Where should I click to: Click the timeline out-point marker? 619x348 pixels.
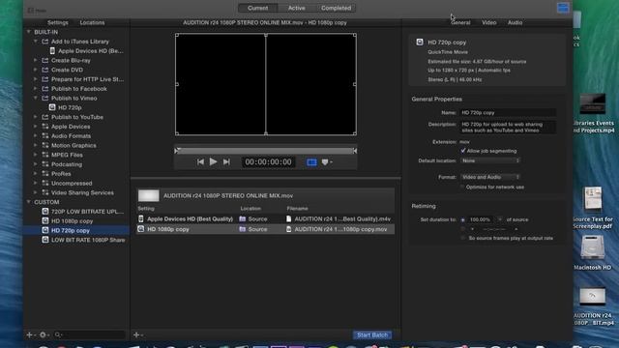pyautogui.click(x=355, y=151)
